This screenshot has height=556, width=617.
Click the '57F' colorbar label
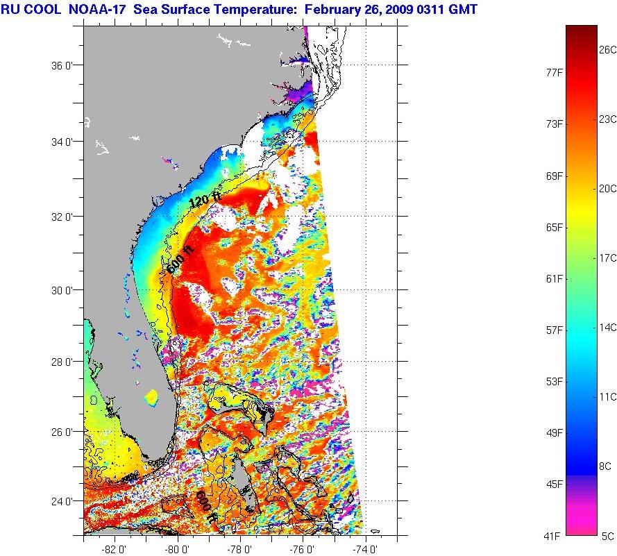[x=555, y=330]
